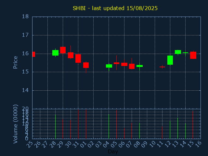
Task: Select the red candlestick for day 29
Action: pos(63,50)
